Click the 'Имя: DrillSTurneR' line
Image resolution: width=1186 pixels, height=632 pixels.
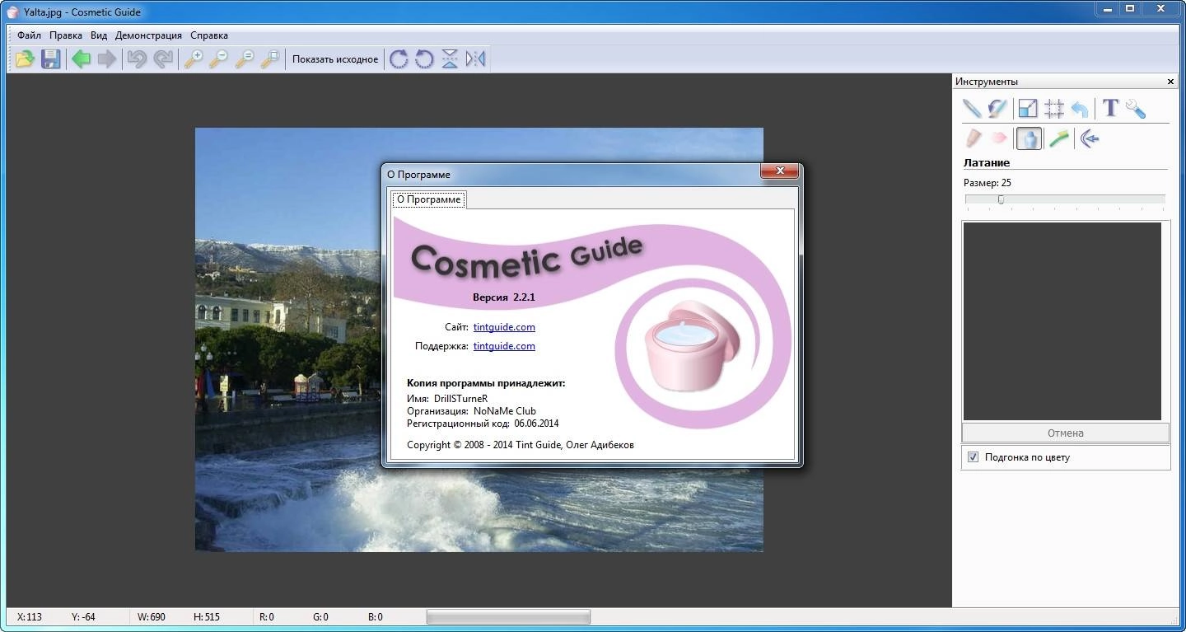click(x=447, y=399)
